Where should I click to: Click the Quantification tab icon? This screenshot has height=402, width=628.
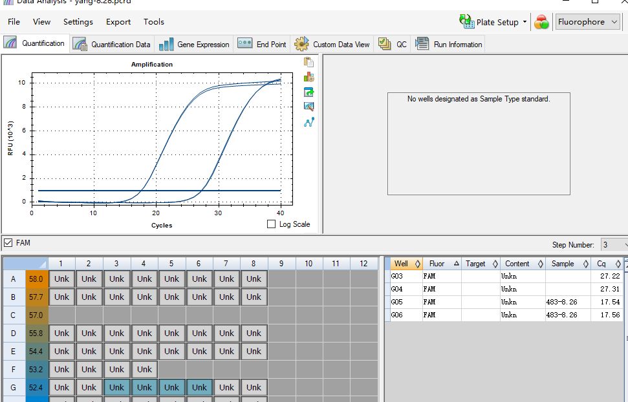[x=10, y=43]
